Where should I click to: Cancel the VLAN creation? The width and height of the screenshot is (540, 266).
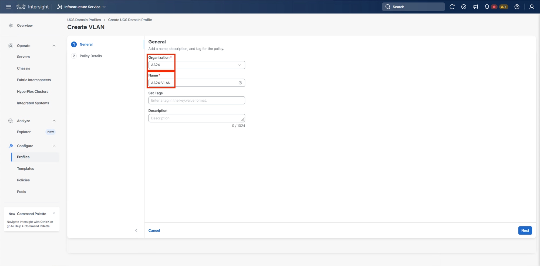[154, 230]
